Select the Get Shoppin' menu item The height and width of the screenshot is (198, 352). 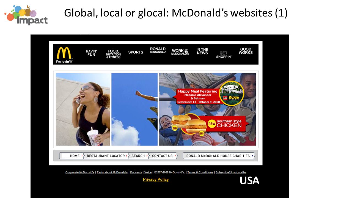point(224,55)
